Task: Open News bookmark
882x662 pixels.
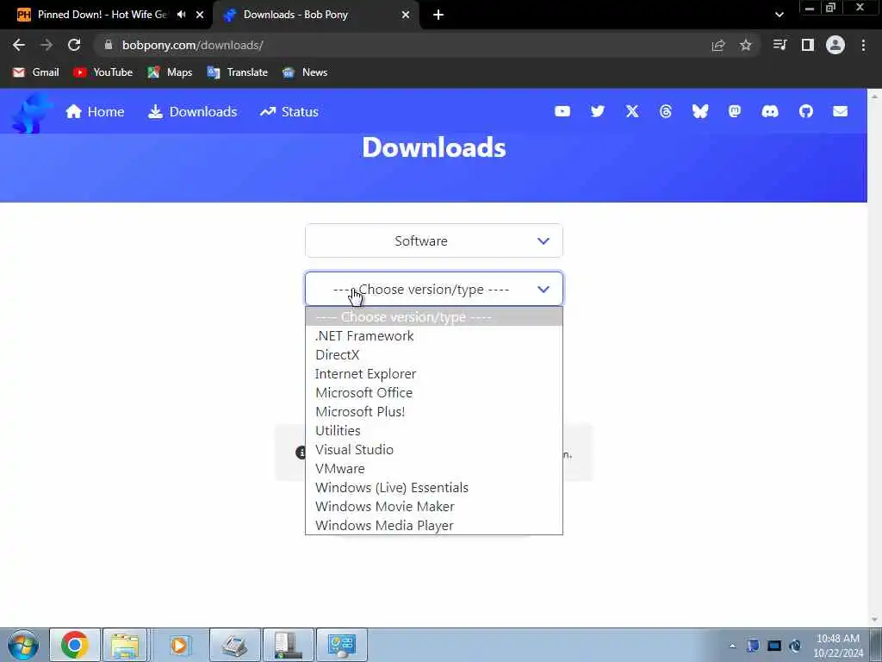Action: (x=305, y=72)
